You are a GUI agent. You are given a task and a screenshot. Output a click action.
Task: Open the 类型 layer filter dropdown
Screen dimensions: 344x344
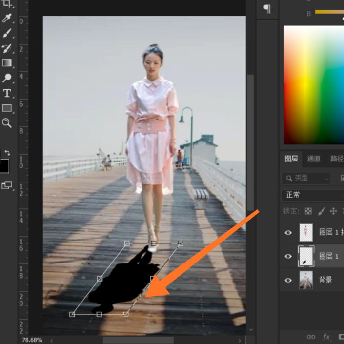click(x=306, y=178)
